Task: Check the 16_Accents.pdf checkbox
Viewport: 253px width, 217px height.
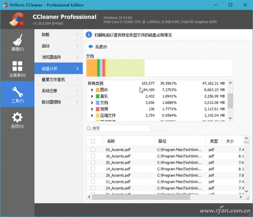Action: pyautogui.click(x=93, y=156)
